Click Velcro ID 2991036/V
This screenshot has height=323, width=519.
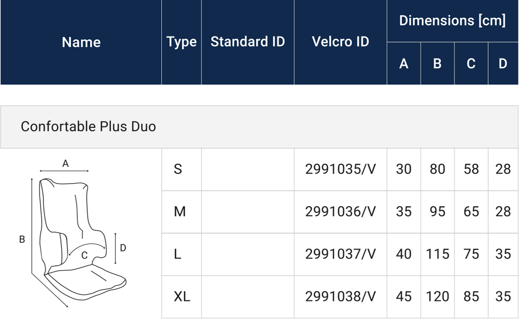tap(341, 211)
